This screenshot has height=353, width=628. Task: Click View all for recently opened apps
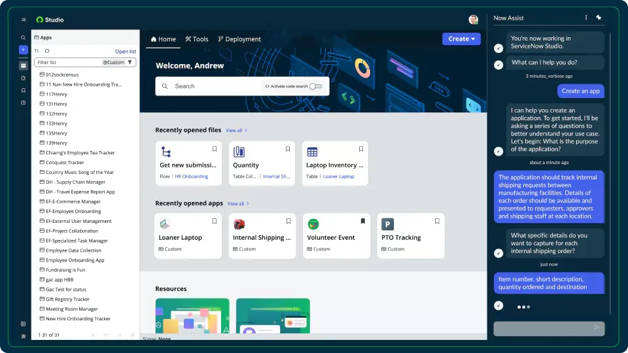pyautogui.click(x=238, y=204)
